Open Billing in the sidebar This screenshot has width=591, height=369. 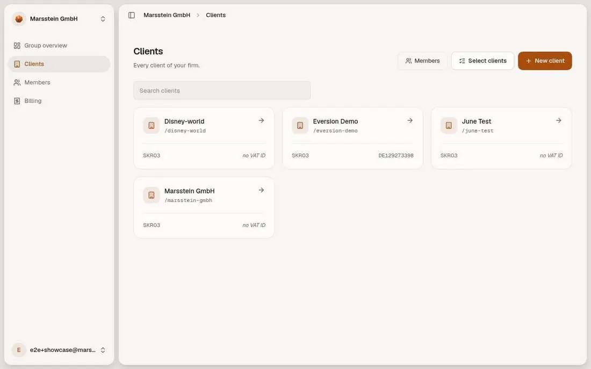[x=59, y=101]
